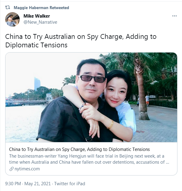Open the @New_Narrative handle

pyautogui.click(x=40, y=22)
